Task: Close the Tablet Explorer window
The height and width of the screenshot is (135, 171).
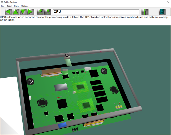Action: tap(168, 2)
